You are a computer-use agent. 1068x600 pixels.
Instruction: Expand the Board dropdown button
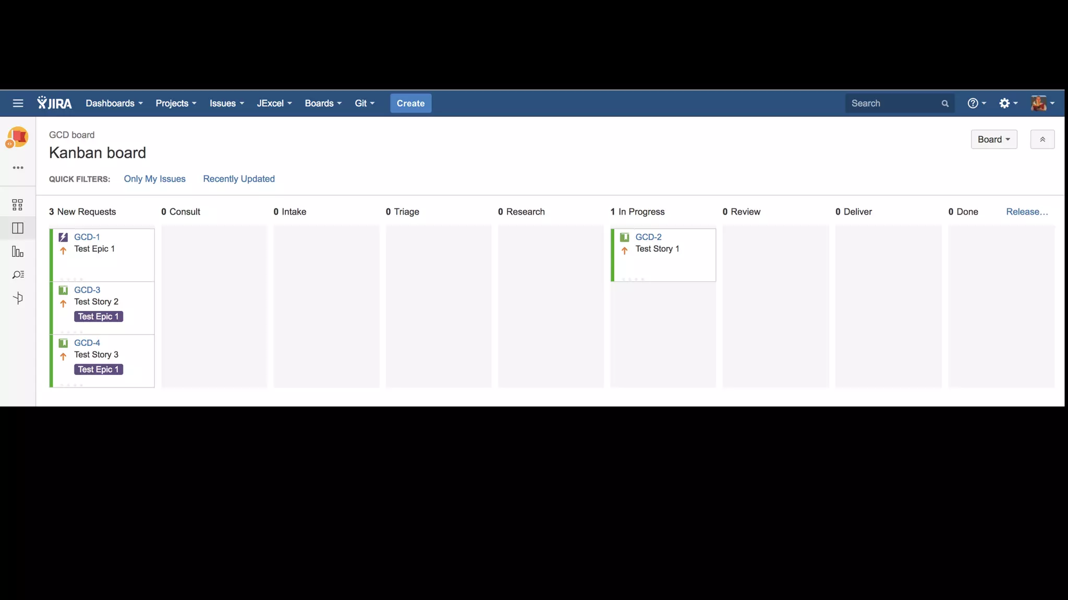pos(993,140)
